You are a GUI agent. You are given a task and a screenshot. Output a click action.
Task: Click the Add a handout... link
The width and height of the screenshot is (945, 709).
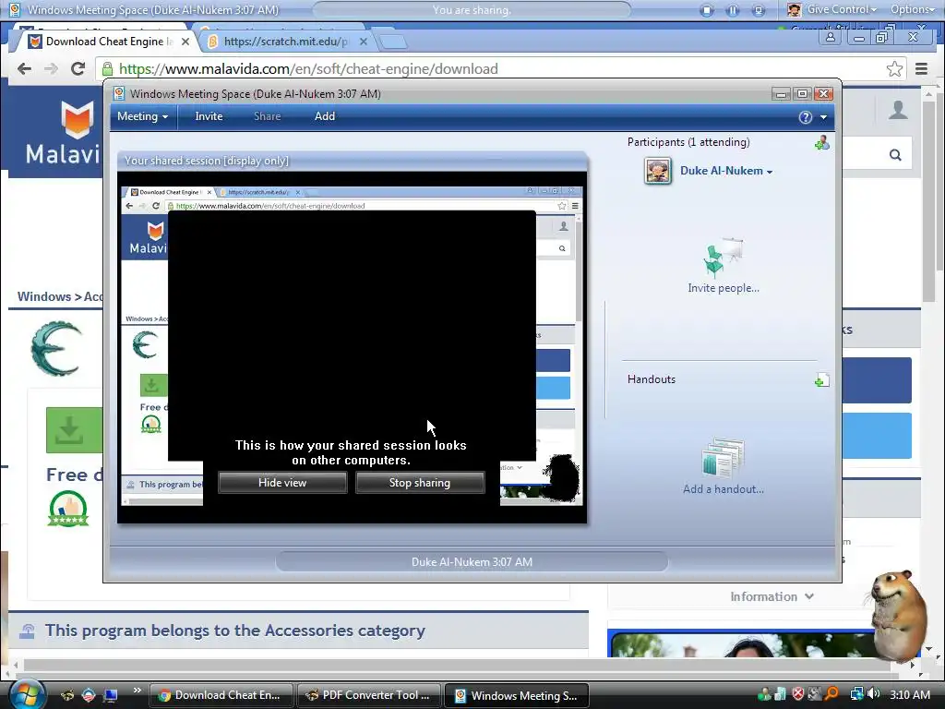click(724, 489)
